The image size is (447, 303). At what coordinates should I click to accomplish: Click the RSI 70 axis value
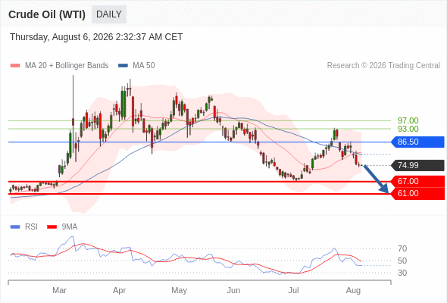click(402, 249)
